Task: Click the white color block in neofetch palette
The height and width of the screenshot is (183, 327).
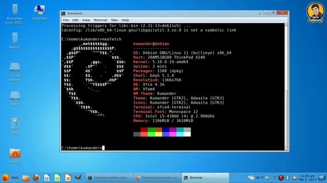Action: [187, 134]
